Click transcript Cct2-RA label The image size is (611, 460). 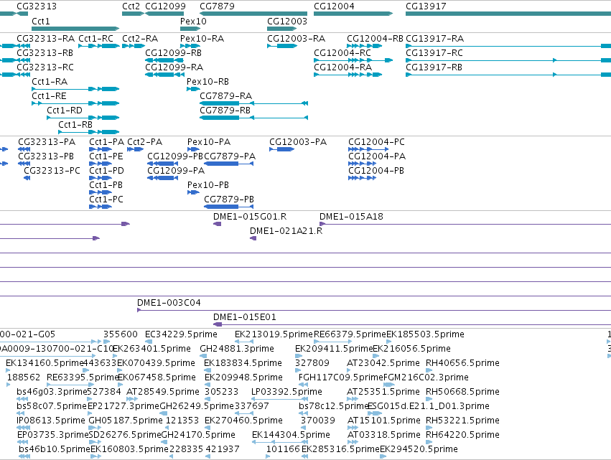coord(140,39)
